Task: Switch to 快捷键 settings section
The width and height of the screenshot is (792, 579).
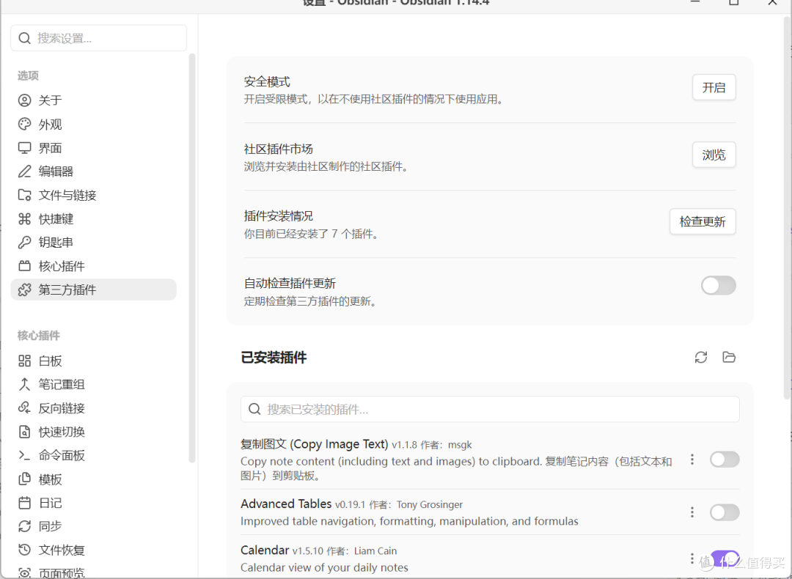Action: point(93,218)
